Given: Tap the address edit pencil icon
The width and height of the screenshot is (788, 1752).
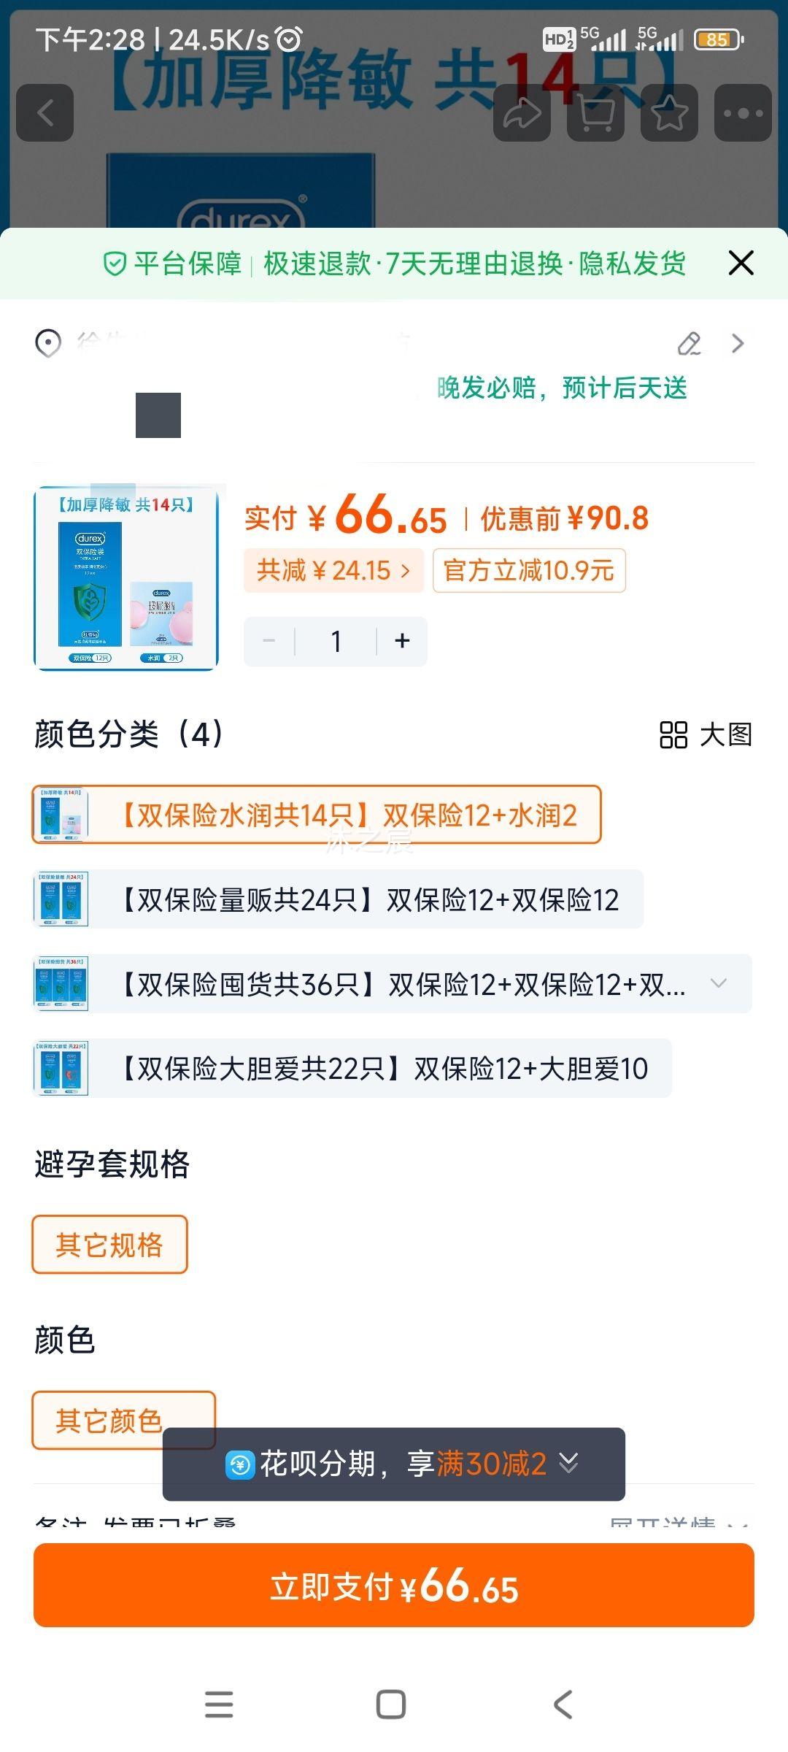Looking at the screenshot, I should coord(689,343).
